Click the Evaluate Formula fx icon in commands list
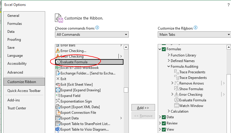The image size is (231, 133). [x=58, y=62]
